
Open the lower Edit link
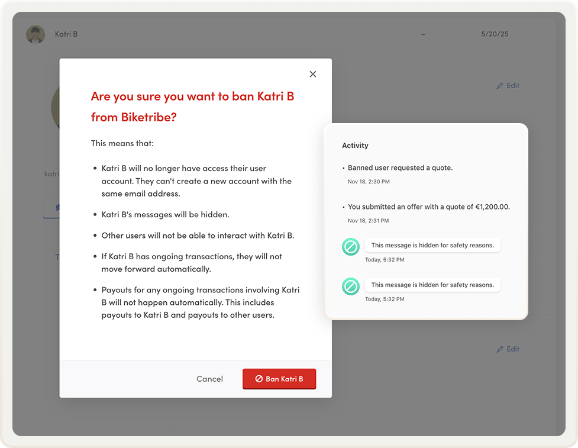coord(512,349)
